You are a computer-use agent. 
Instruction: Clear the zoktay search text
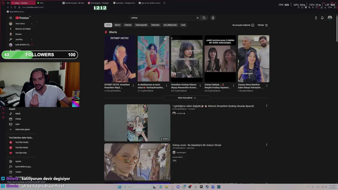(x=198, y=18)
